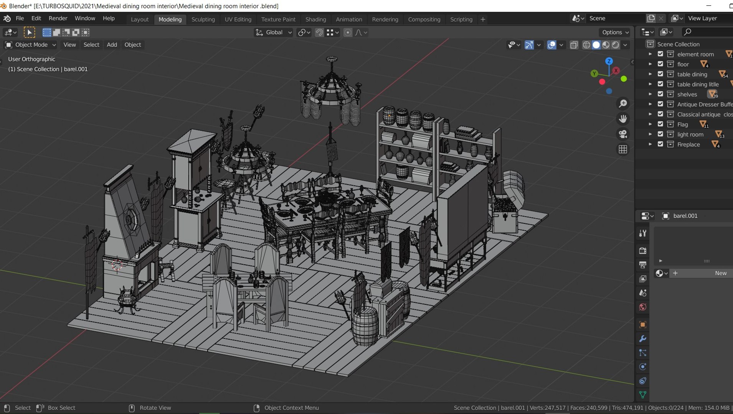Open the Modifier properties wrench icon
Viewport: 733px width, 414px height.
click(643, 339)
